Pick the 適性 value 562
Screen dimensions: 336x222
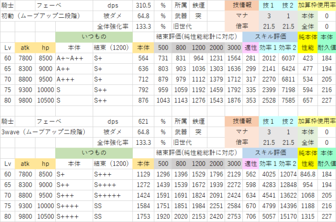coord(251,174)
